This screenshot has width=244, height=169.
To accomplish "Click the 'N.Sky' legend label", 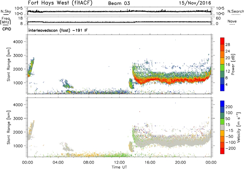I will [x=6, y=11].
